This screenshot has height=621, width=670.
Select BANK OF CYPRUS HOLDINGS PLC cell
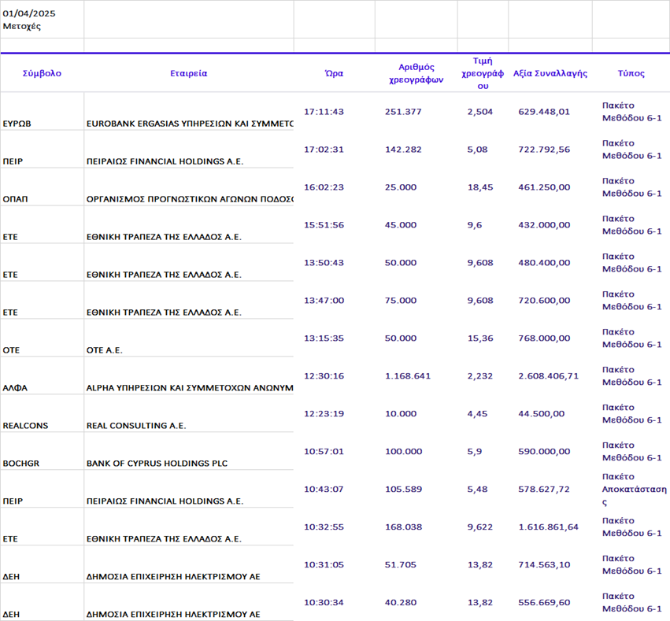[157, 464]
